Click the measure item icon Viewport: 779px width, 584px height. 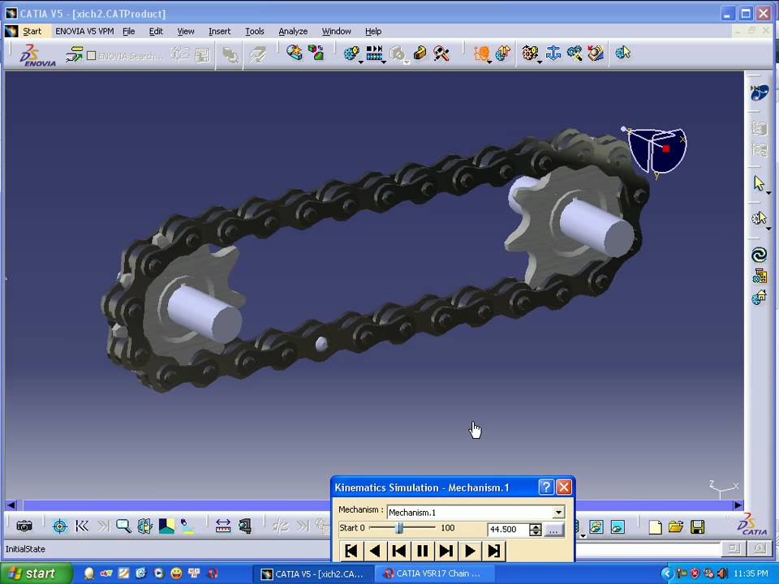[x=245, y=526]
